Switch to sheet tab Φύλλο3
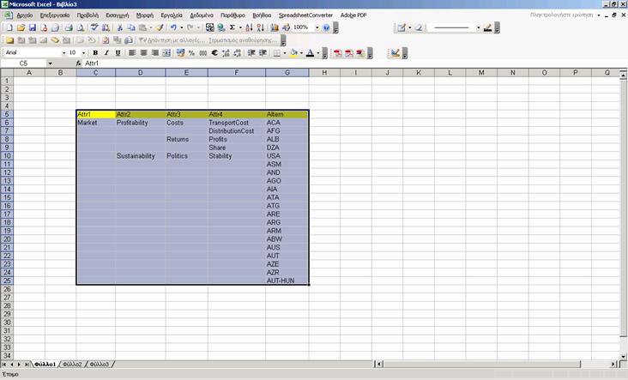The image size is (628, 380). point(99,365)
